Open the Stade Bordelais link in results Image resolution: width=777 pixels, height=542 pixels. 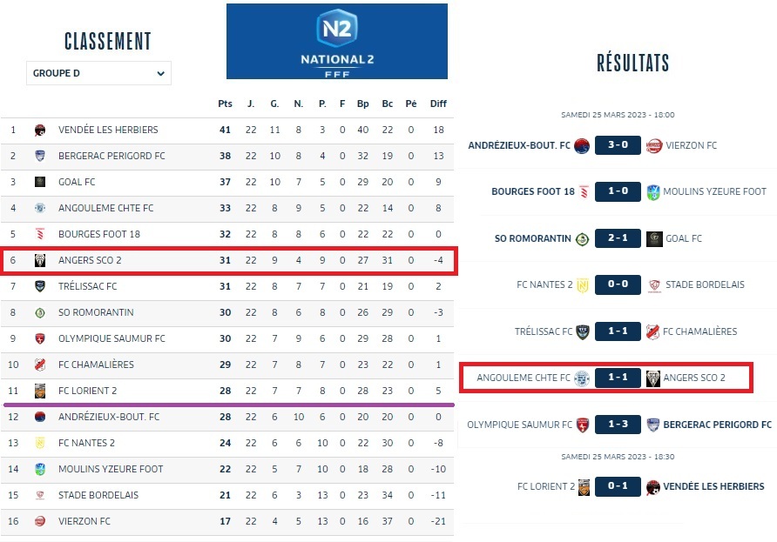705,284
